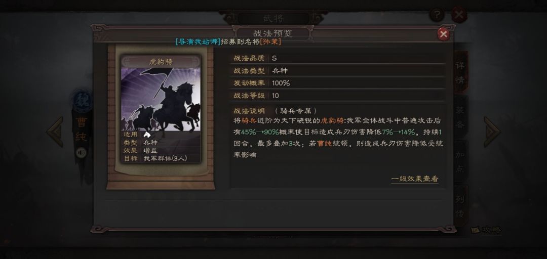Go to next general with right arrow

click(x=492, y=132)
